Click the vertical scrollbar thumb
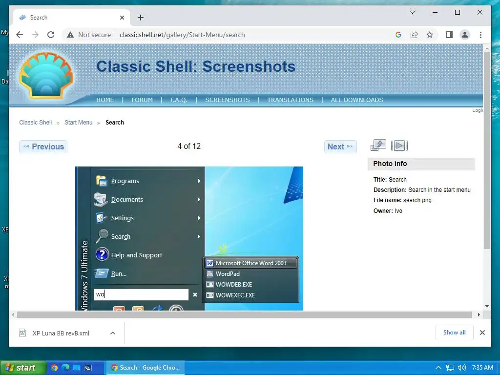 pyautogui.click(x=487, y=150)
